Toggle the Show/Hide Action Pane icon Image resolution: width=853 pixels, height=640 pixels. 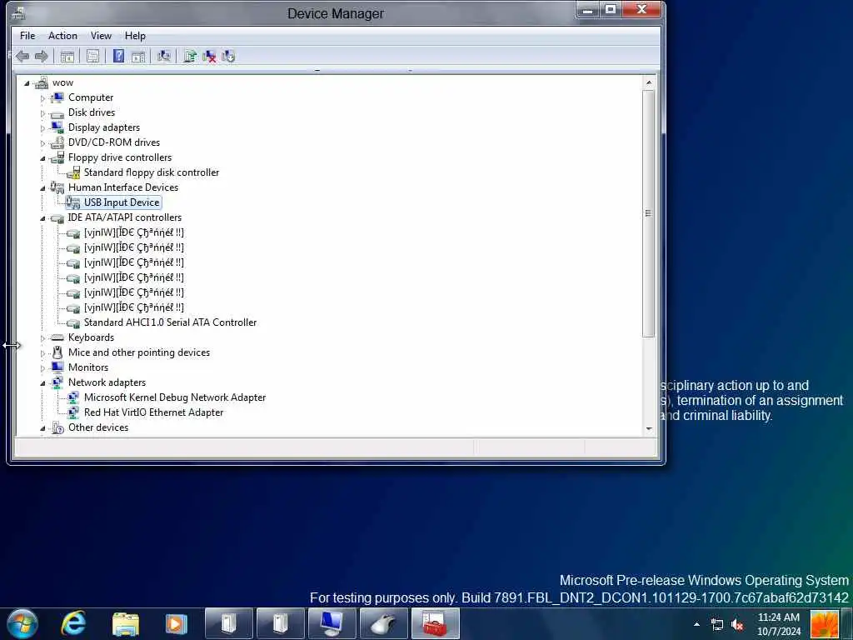(x=138, y=56)
